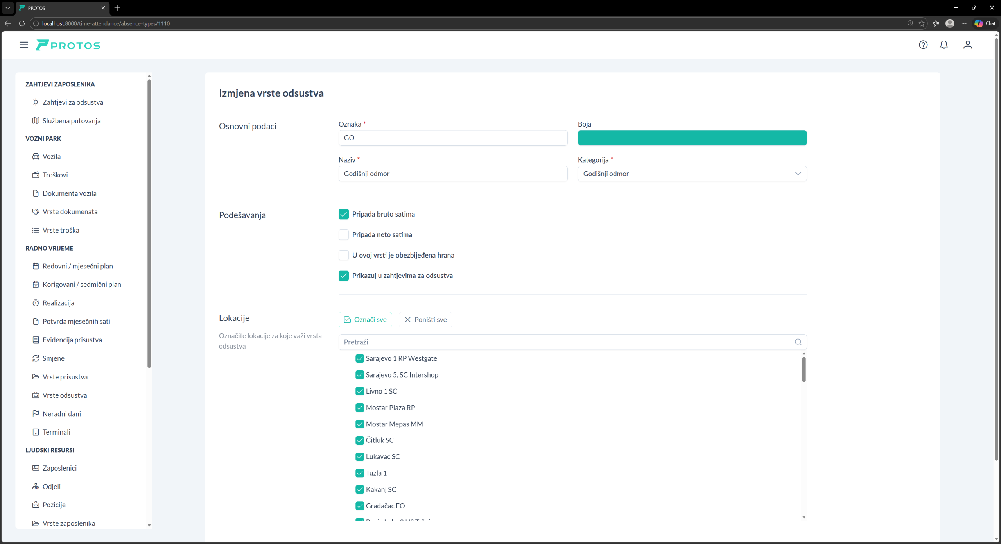Go to Zaposlenici menu item
Screen dimensions: 1001x544
click(x=59, y=468)
